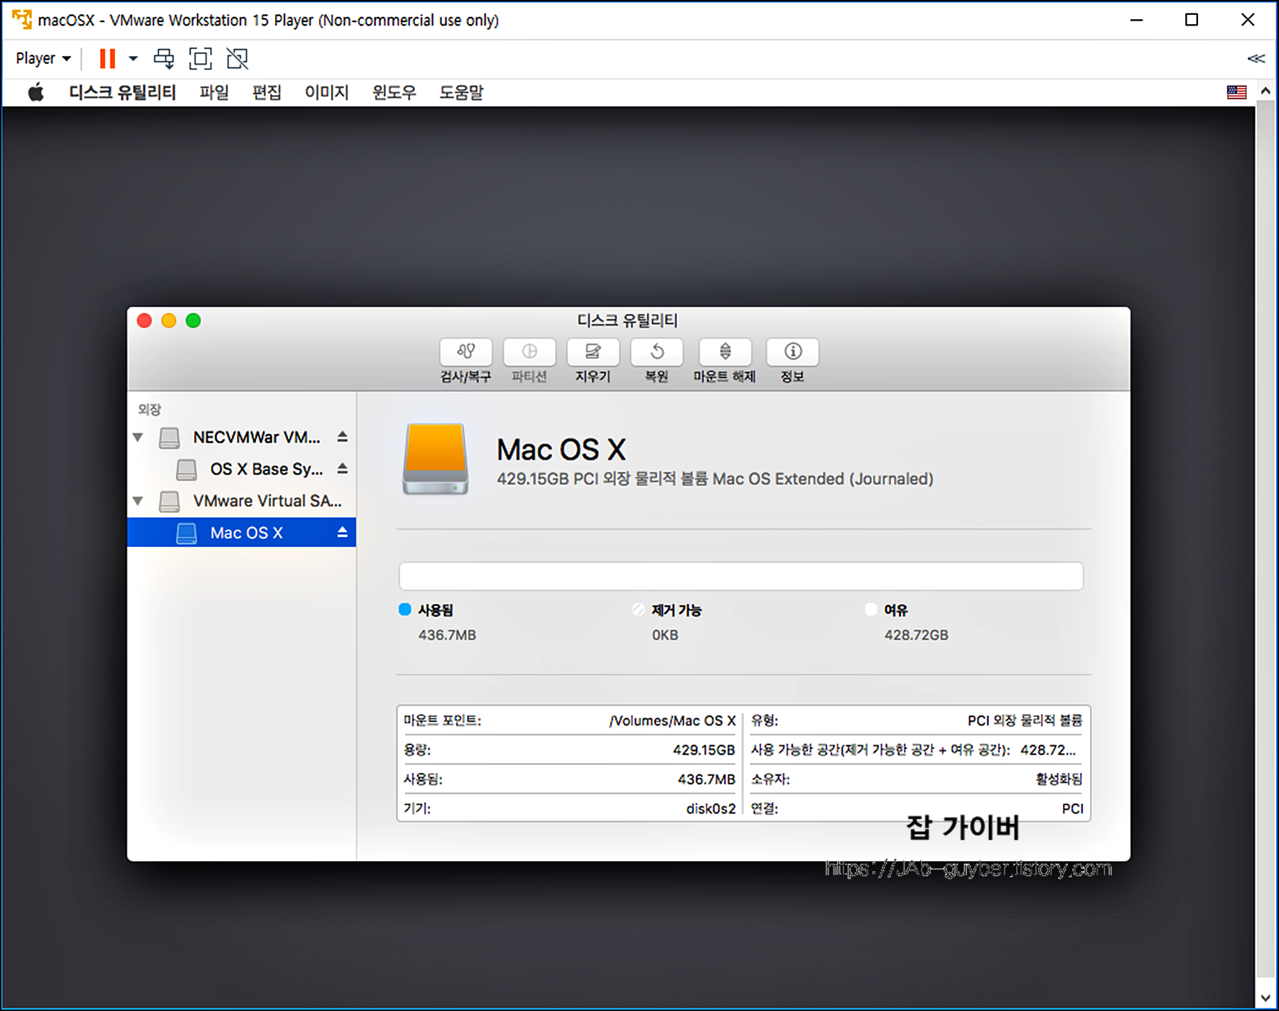Open the 편집 menu
This screenshot has width=1279, height=1011.
tap(267, 92)
